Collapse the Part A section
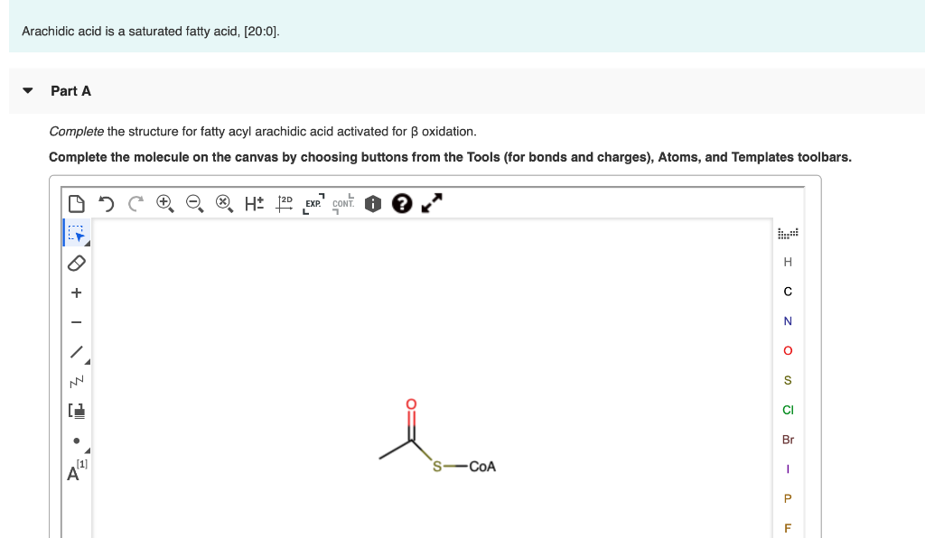 click(27, 90)
